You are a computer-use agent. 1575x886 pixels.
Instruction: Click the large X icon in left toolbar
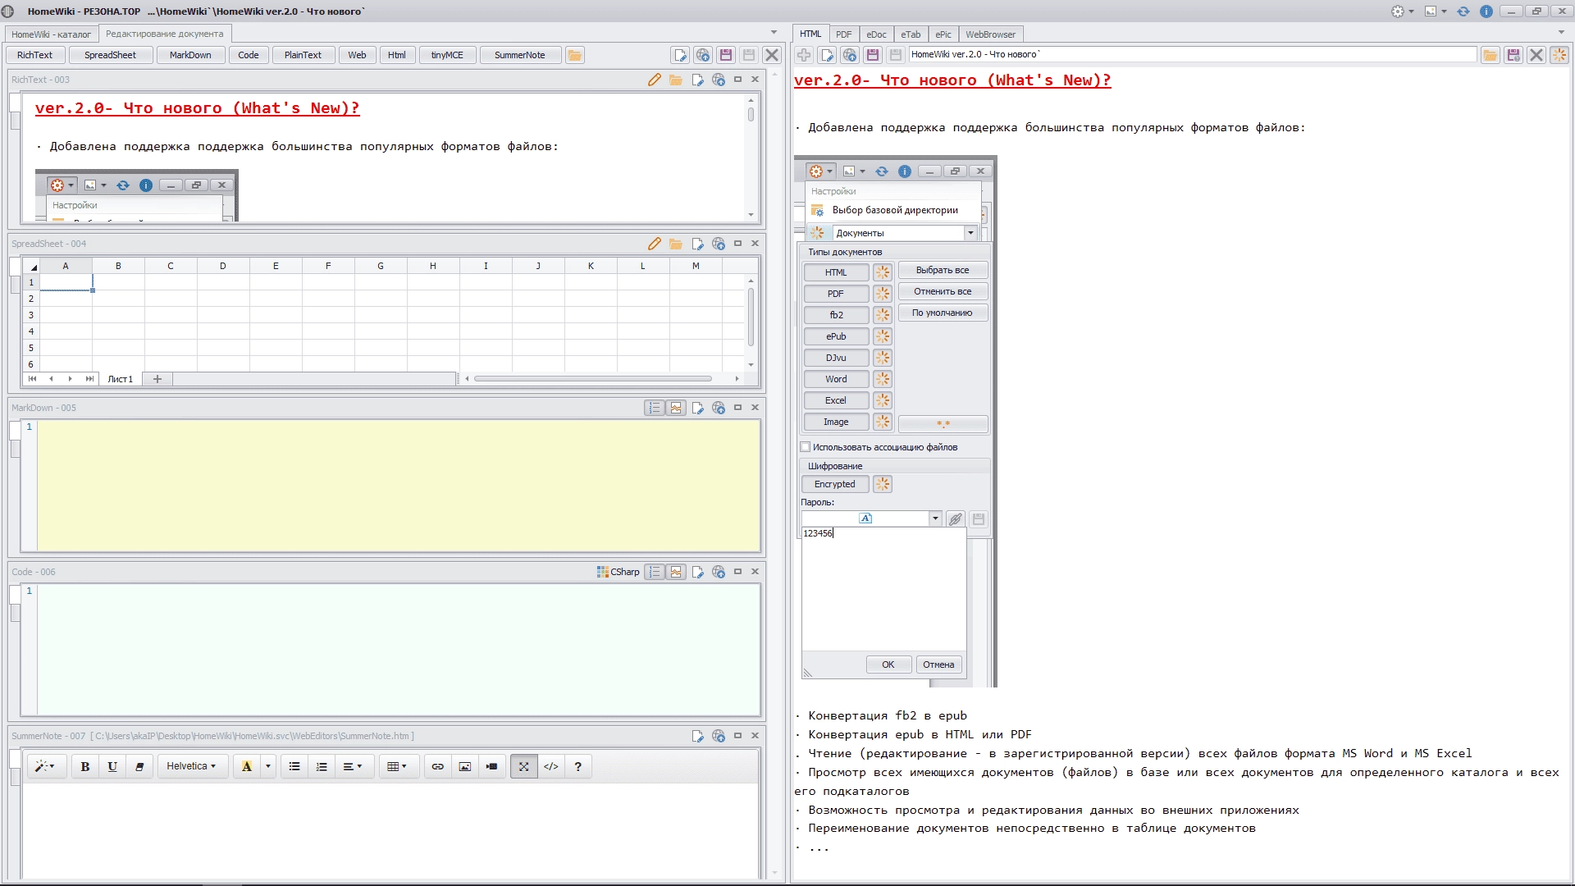pyautogui.click(x=772, y=55)
